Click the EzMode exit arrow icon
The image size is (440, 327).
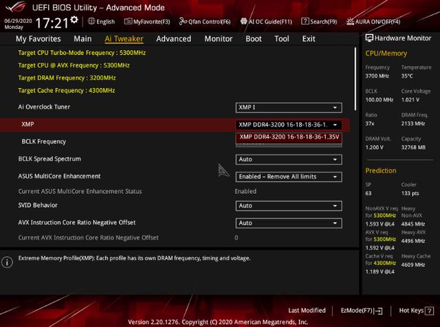click(x=379, y=311)
